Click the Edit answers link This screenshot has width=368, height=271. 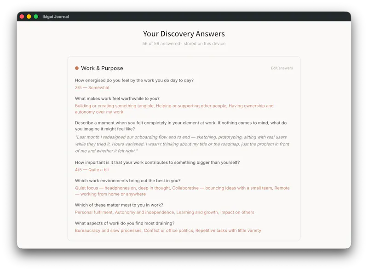click(282, 68)
